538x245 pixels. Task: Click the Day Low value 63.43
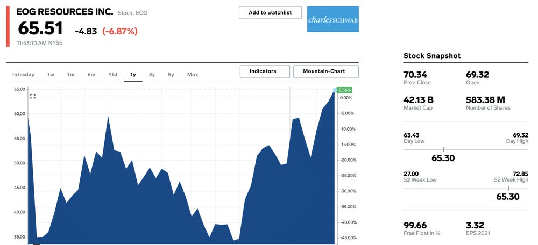tap(412, 135)
